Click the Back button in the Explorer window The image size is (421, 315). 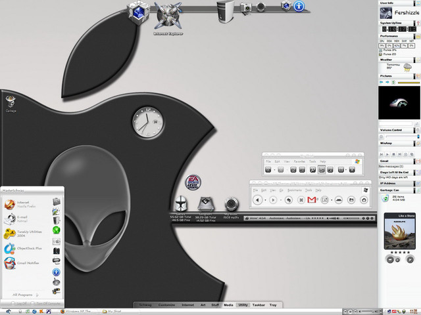[x=268, y=170]
